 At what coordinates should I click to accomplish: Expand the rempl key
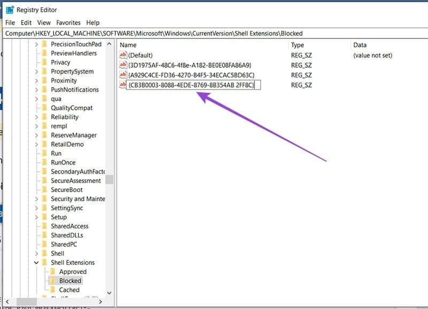[x=36, y=126]
